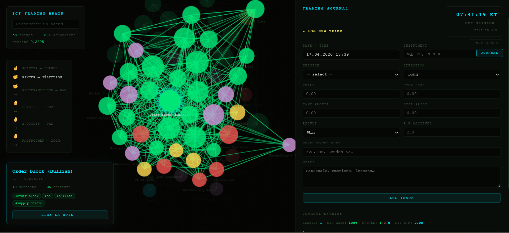Select the #order-block tag
Image resolution: width=509 pixels, height=233 pixels.
tap(27, 196)
